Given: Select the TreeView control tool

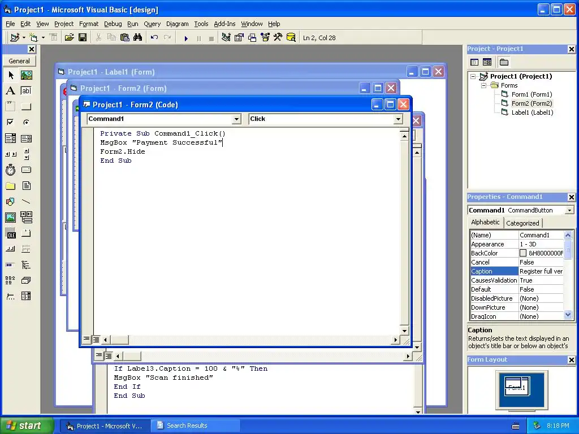Looking at the screenshot, I should [x=26, y=264].
